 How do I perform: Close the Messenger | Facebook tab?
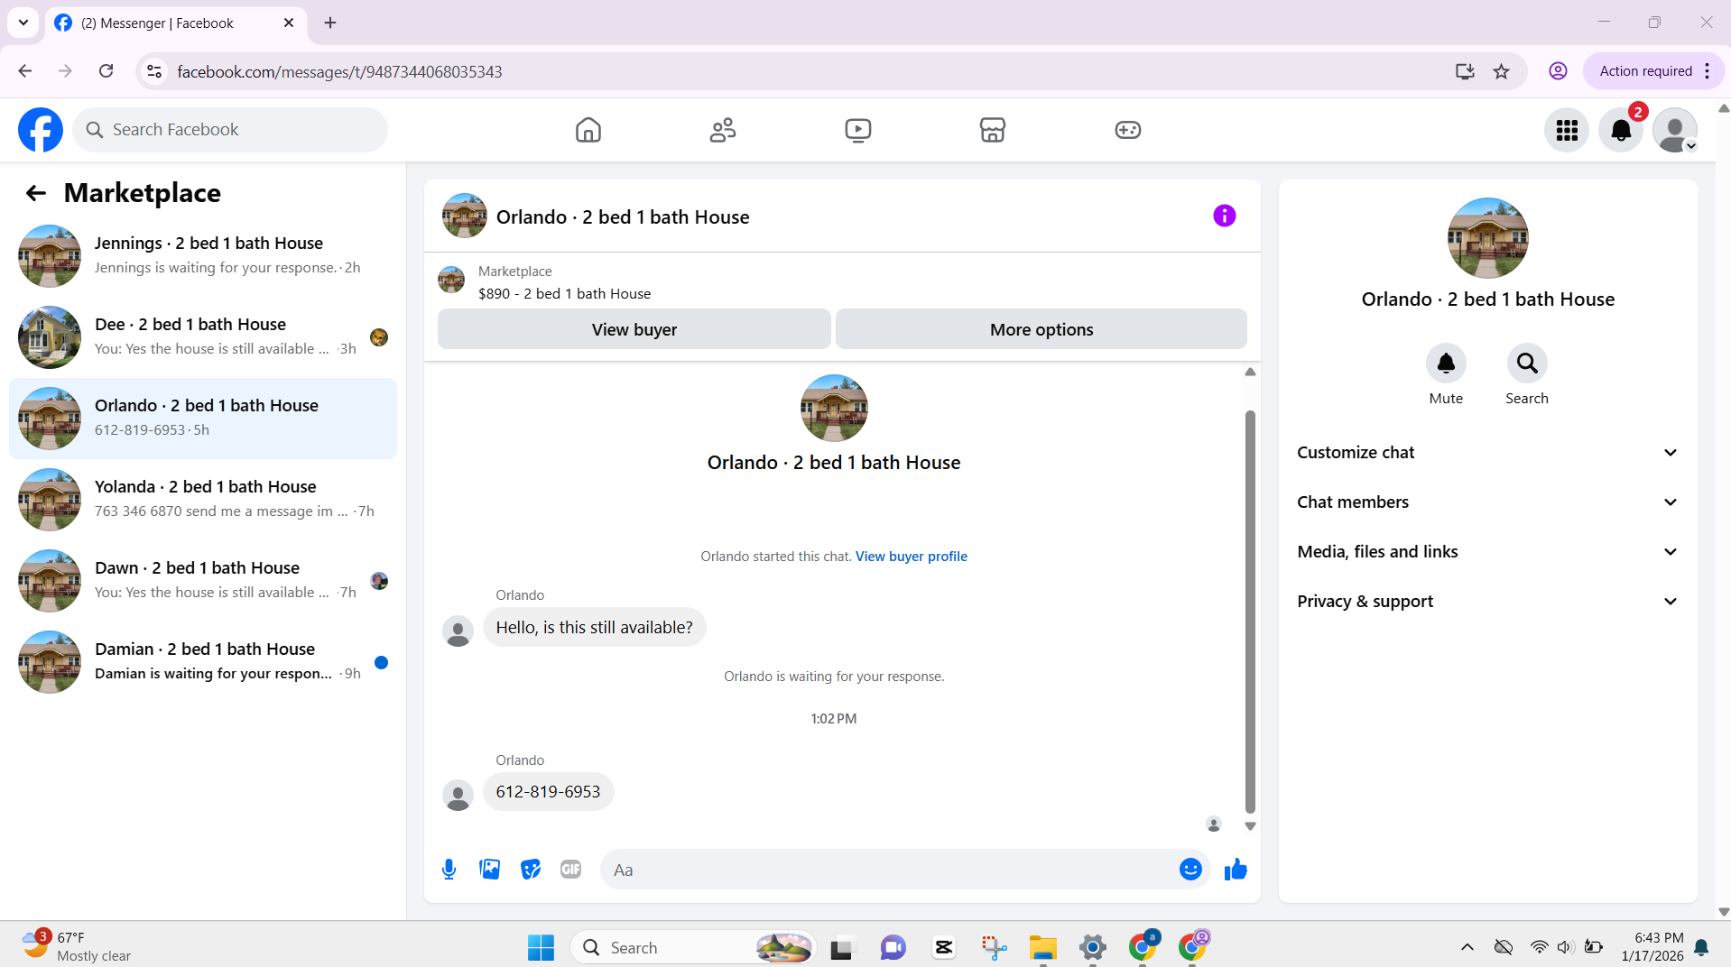coord(289,23)
